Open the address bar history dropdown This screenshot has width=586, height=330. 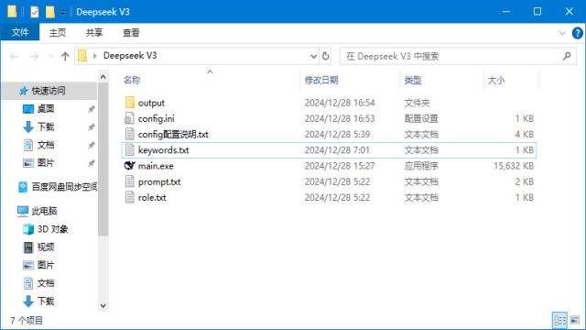(313, 57)
